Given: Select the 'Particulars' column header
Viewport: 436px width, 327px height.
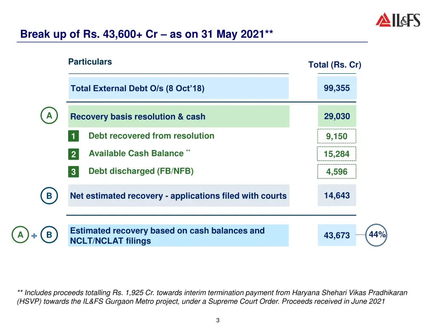Looking at the screenshot, I should point(90,61).
